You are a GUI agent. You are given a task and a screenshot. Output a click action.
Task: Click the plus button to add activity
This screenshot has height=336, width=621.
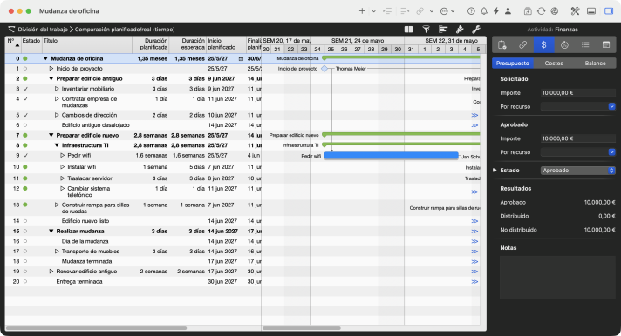click(x=362, y=11)
